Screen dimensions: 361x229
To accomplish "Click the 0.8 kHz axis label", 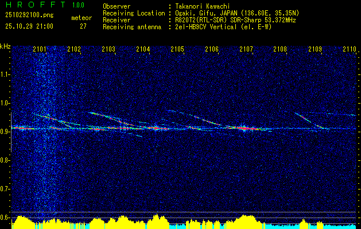I will (5, 160).
